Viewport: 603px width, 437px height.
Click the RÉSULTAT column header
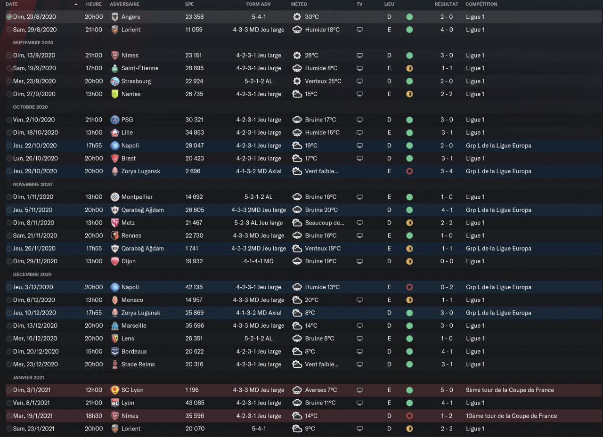(446, 4)
